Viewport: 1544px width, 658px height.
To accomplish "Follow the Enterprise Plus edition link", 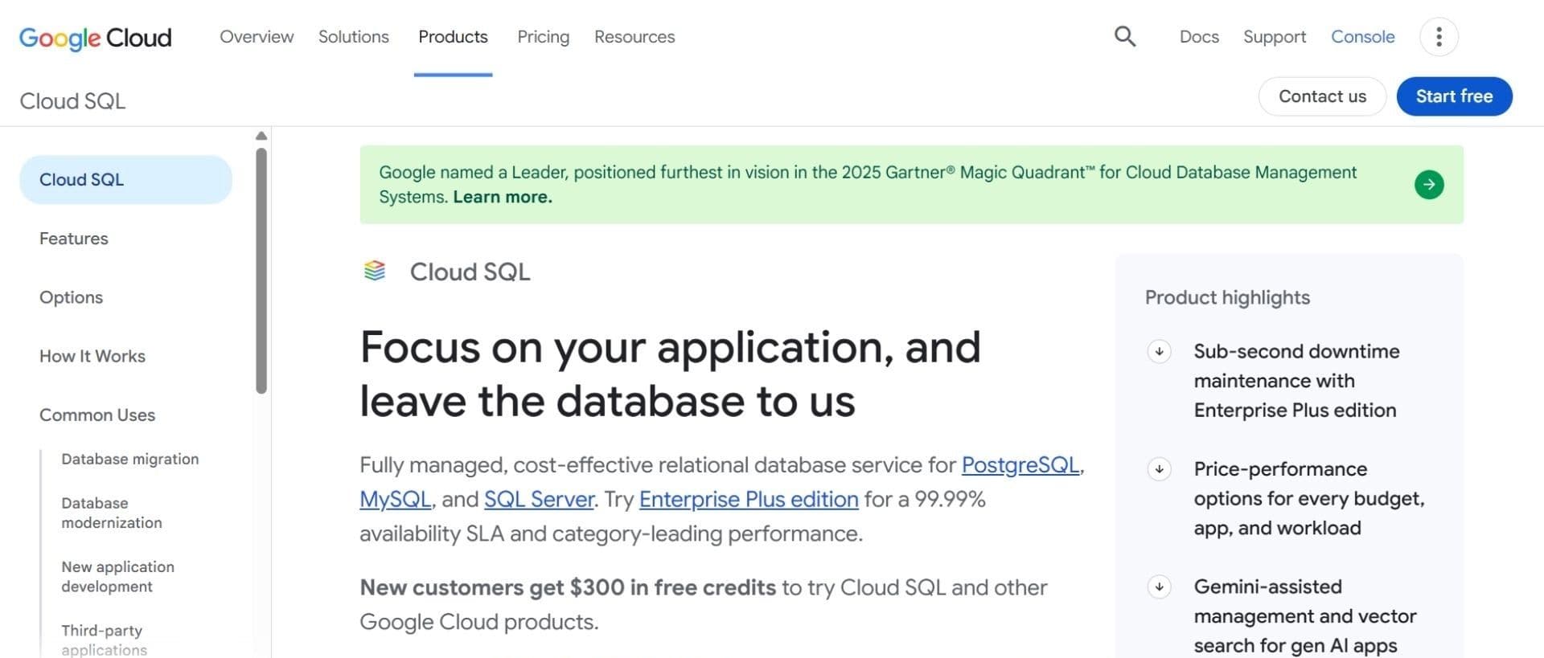I will (749, 500).
